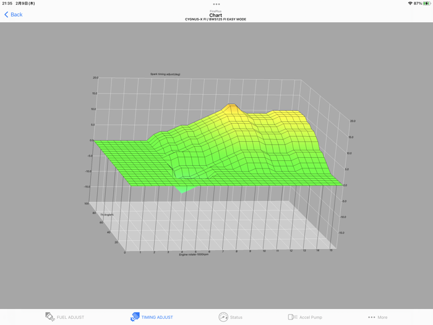Tap the 87% battery percentage text

(x=418, y=4)
